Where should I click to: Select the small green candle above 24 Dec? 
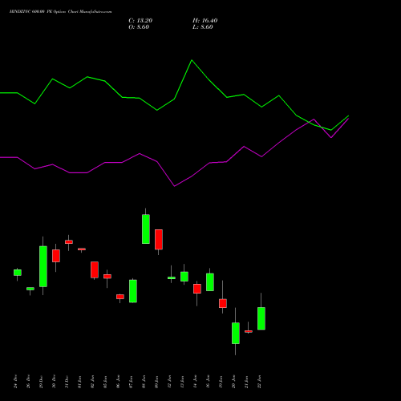coord(18,273)
